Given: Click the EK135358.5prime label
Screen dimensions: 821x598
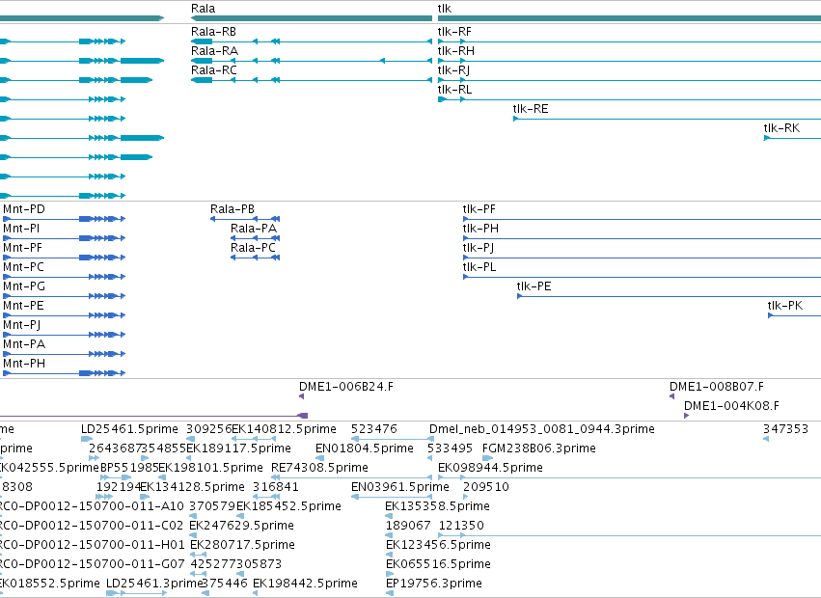Looking at the screenshot, I should pos(437,507).
